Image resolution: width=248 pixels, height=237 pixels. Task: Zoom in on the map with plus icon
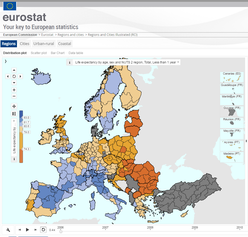(14, 90)
